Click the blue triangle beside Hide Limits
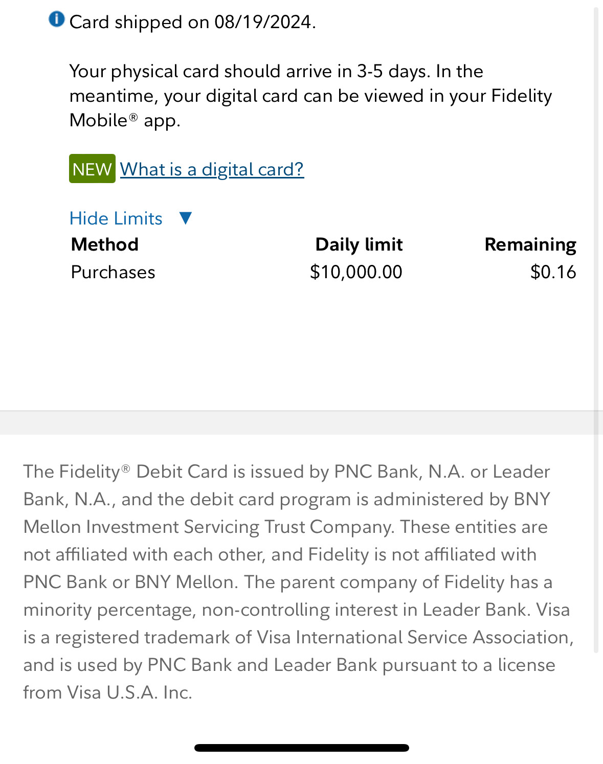This screenshot has height=764, width=603. pyautogui.click(x=186, y=218)
